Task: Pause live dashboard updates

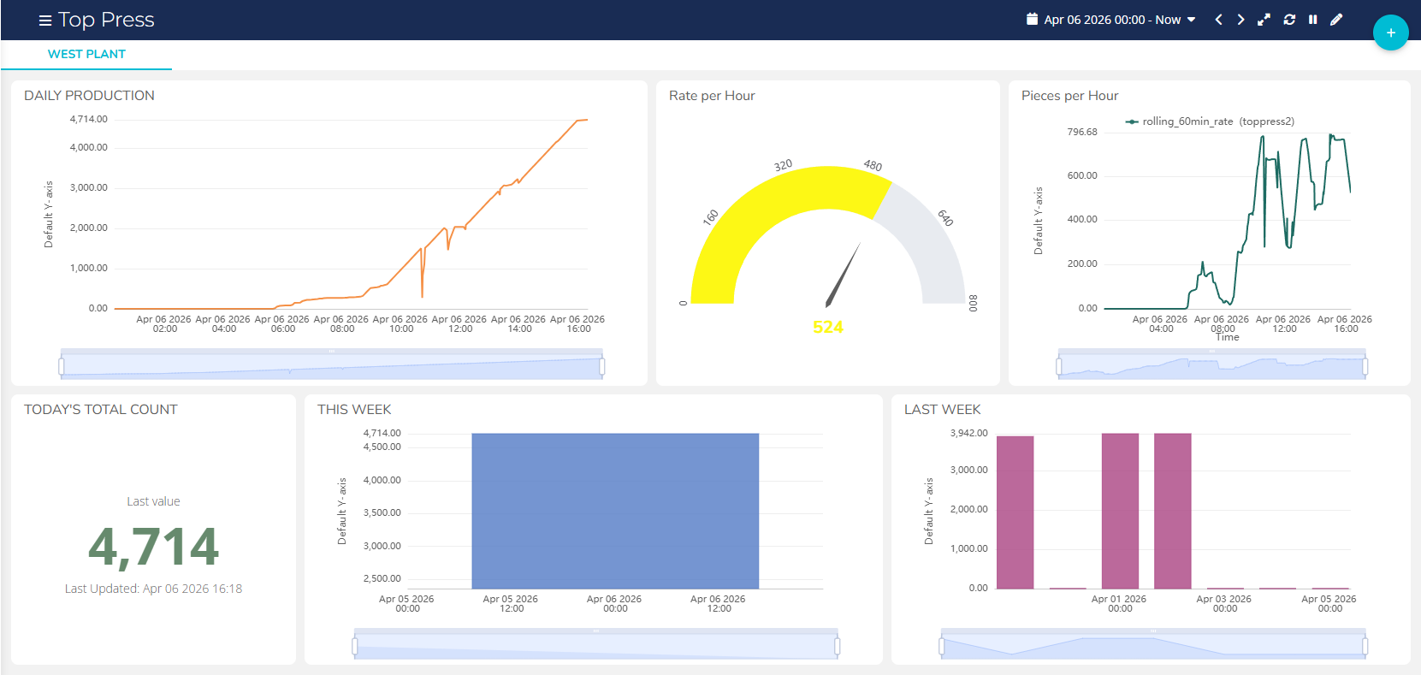Action: coord(1312,20)
